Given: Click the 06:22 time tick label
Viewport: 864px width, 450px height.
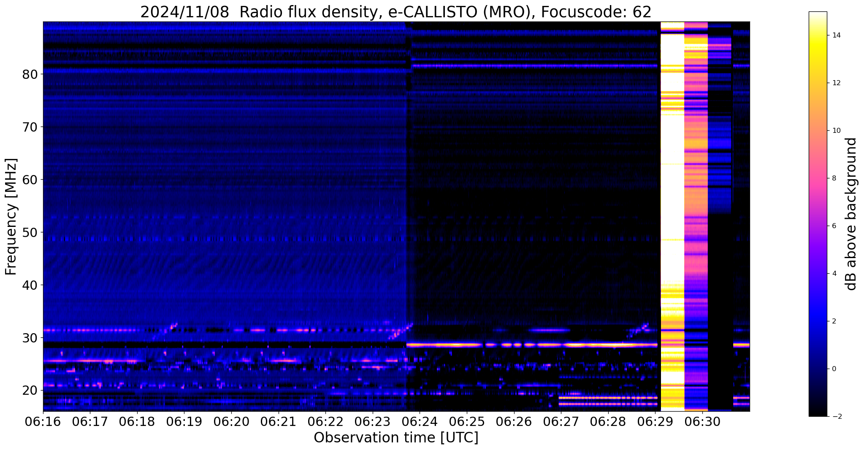Looking at the screenshot, I should click(x=325, y=421).
